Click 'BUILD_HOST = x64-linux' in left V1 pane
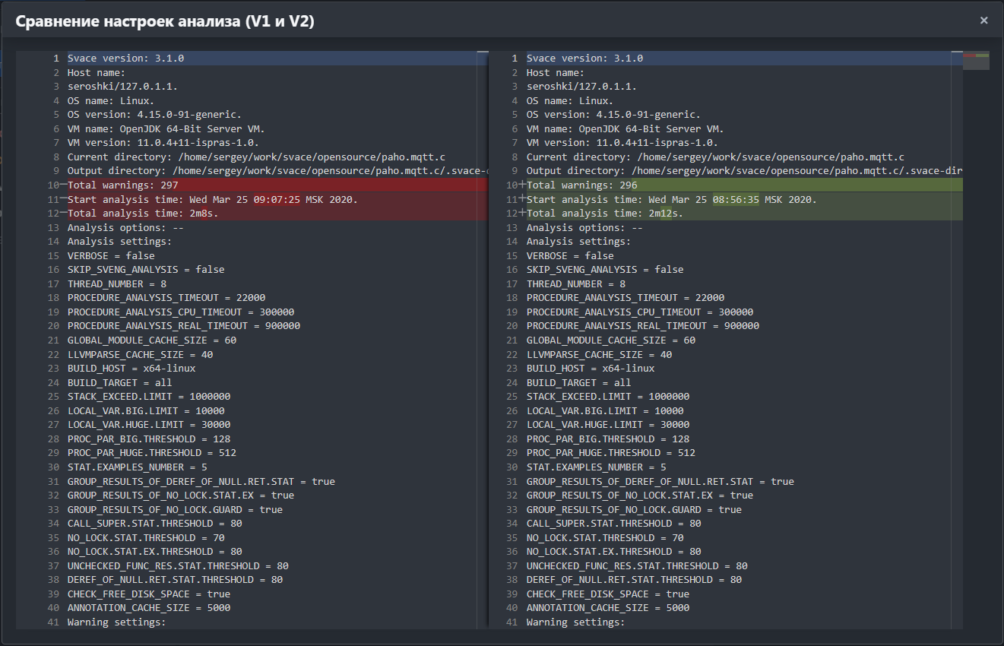 point(131,368)
